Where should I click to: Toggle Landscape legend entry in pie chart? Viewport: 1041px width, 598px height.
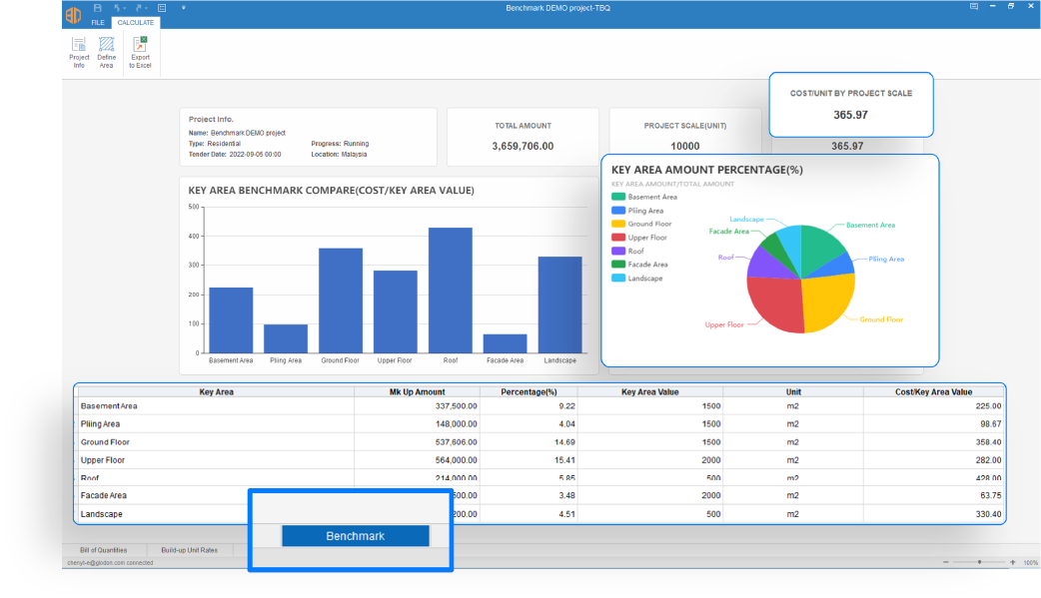[644, 278]
